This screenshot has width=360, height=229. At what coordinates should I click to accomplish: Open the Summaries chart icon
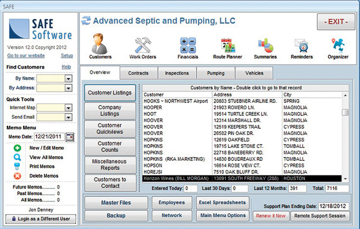coord(266,44)
